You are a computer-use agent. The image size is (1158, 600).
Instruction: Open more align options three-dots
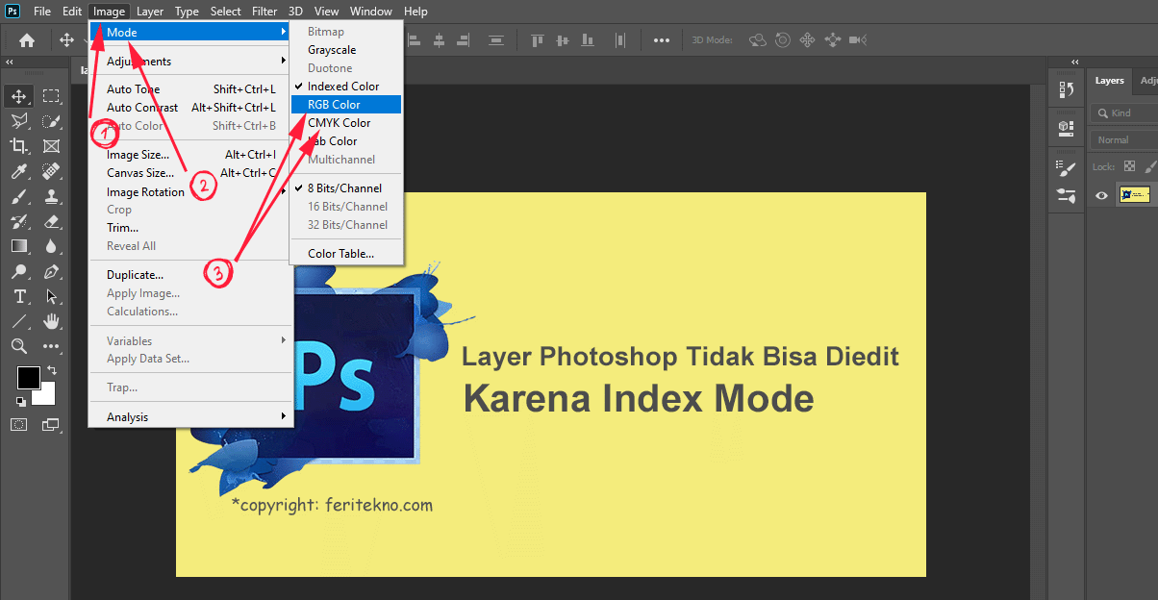coord(662,40)
